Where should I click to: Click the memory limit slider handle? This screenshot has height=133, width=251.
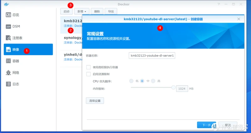(x=173, y=87)
